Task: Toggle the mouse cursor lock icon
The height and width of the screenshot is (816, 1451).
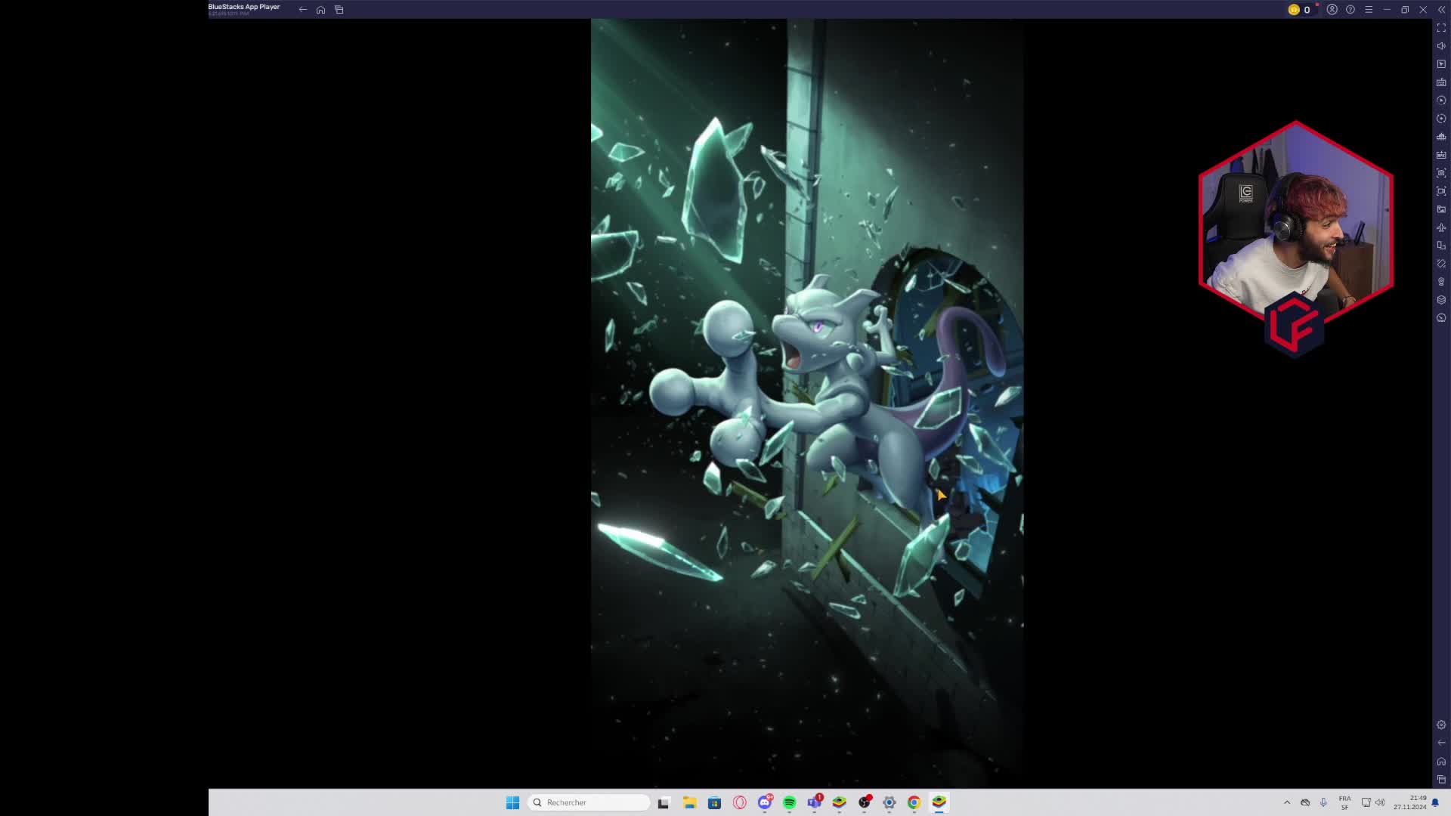Action: pos(1441,64)
